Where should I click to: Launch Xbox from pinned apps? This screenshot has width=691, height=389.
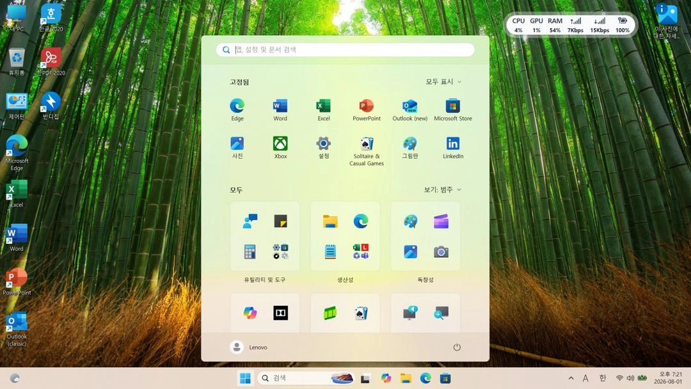click(280, 148)
